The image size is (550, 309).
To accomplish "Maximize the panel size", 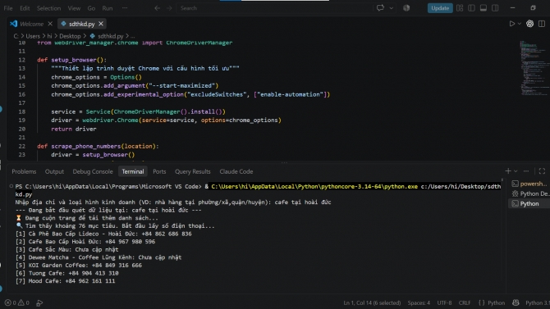I will 542,171.
